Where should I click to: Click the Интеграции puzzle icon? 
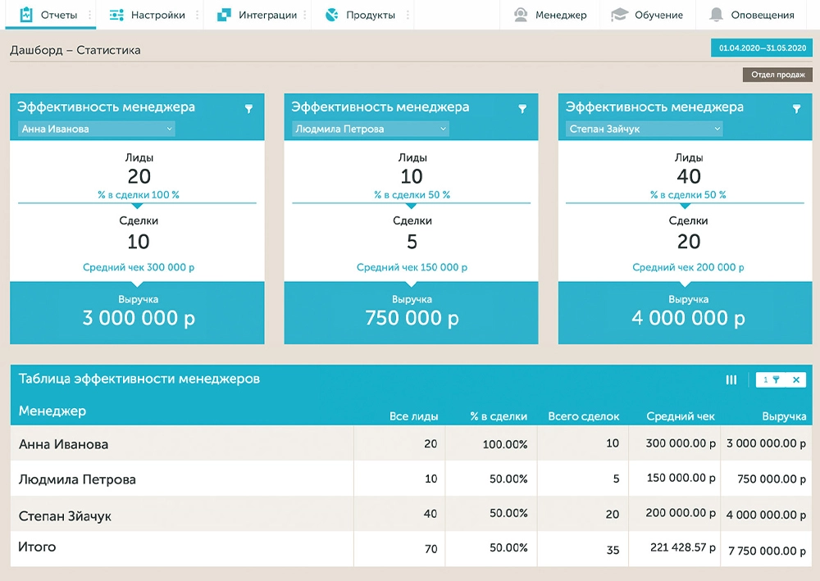tap(223, 14)
